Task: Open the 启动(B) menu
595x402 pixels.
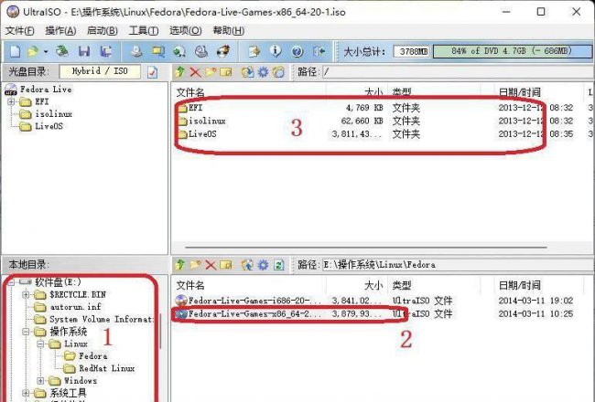Action: click(103, 31)
